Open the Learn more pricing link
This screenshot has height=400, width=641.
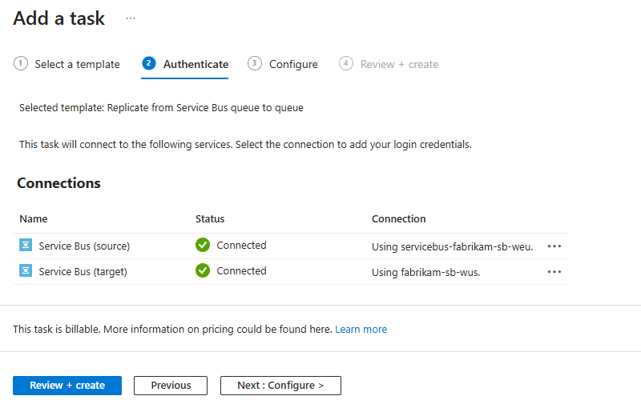click(x=361, y=329)
